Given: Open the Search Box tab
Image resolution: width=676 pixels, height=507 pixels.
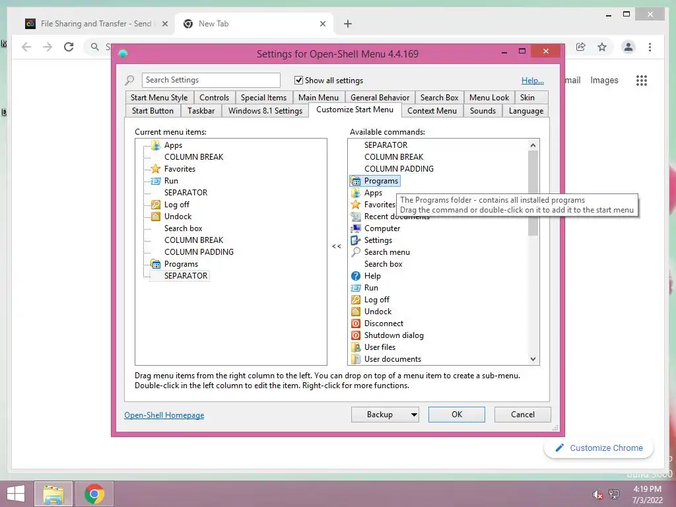Looking at the screenshot, I should coord(439,98).
